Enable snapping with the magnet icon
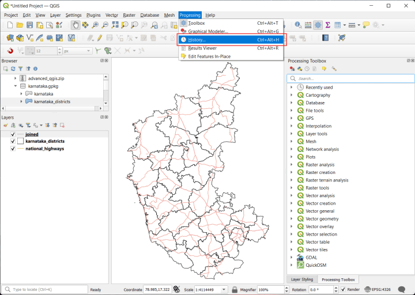 pos(10,51)
